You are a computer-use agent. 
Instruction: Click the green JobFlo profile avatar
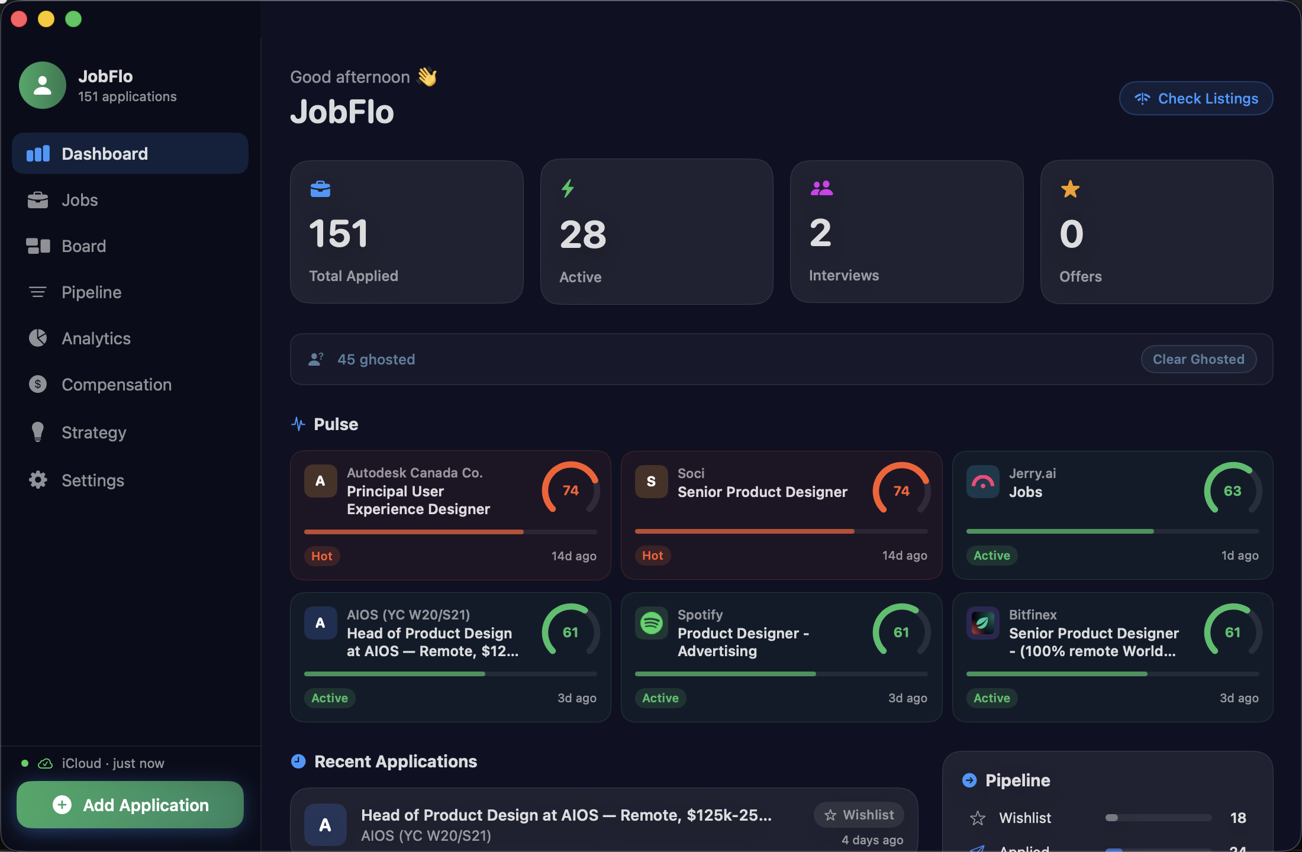43,85
